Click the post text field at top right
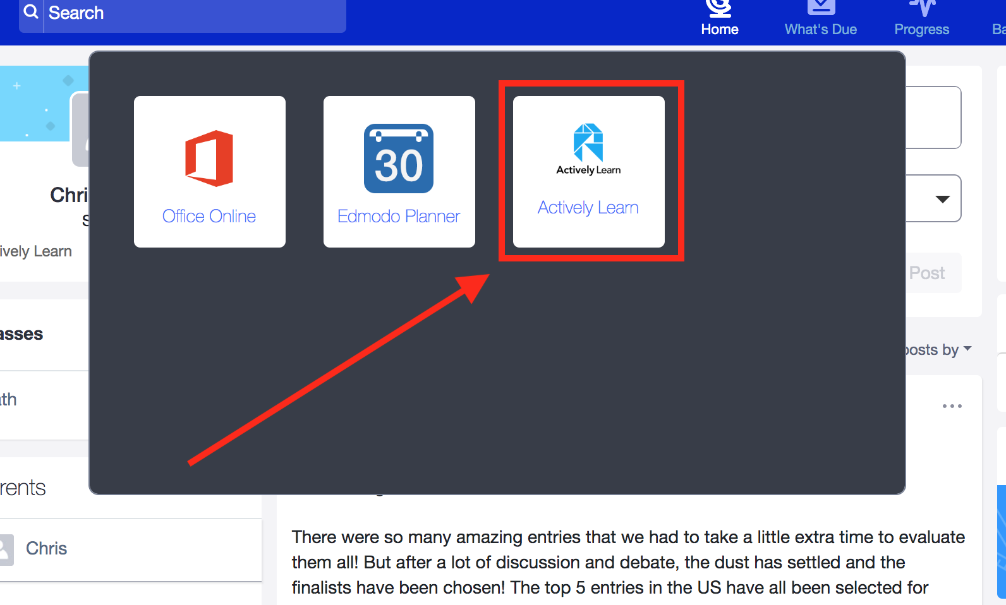Image resolution: width=1006 pixels, height=605 pixels. 933,117
